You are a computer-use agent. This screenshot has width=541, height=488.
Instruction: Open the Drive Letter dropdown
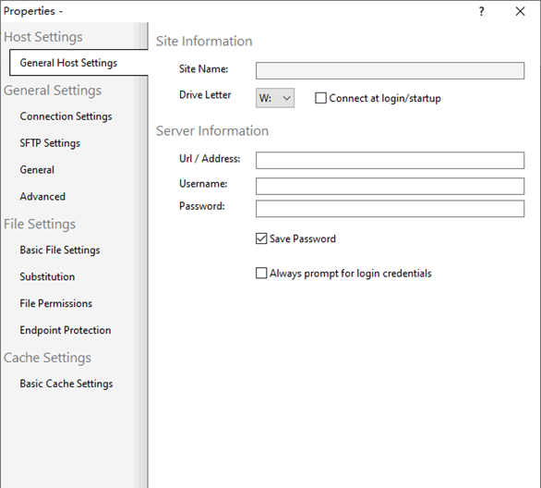(275, 98)
